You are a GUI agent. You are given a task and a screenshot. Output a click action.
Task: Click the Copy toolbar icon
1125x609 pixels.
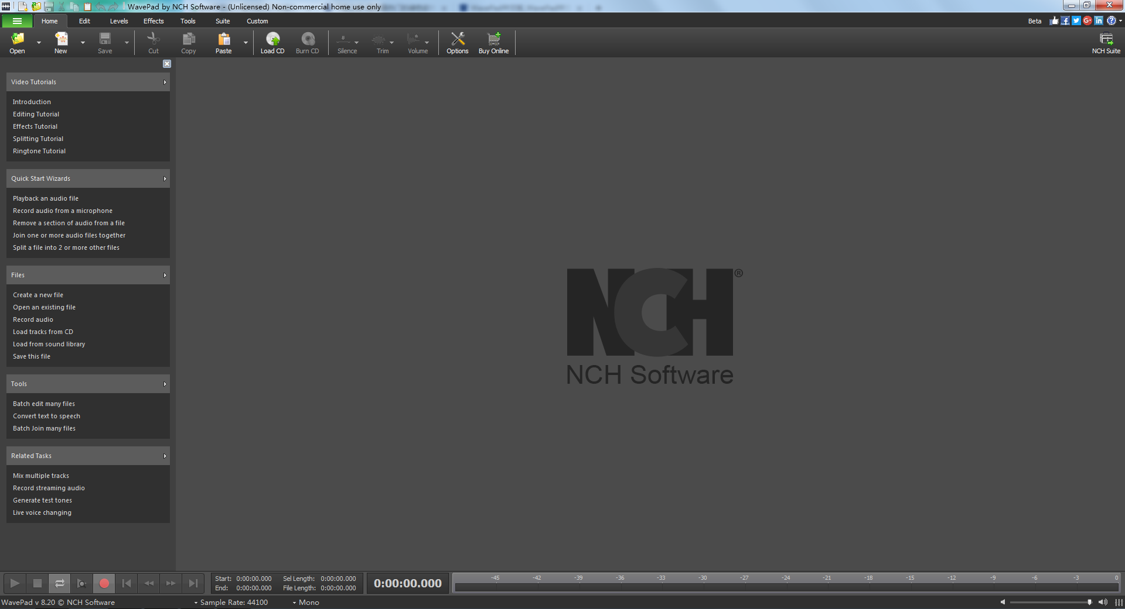pos(189,39)
